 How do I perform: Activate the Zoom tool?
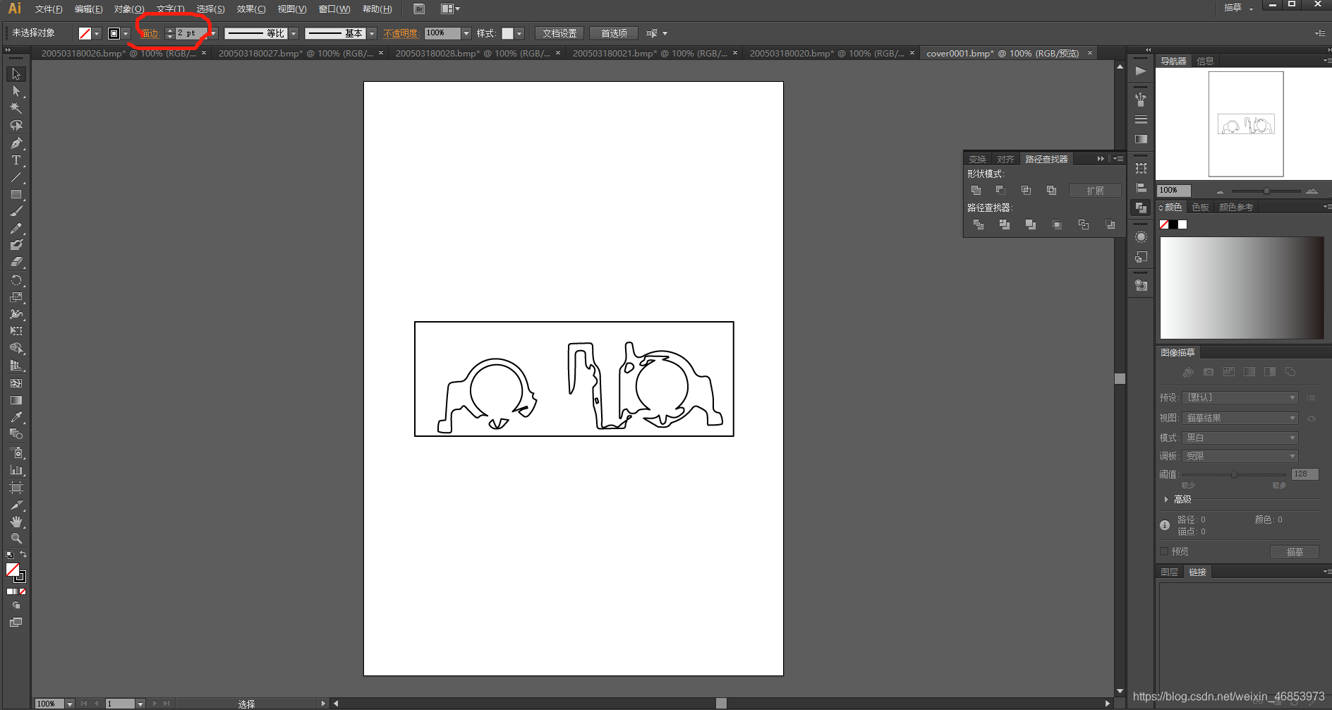coord(16,538)
